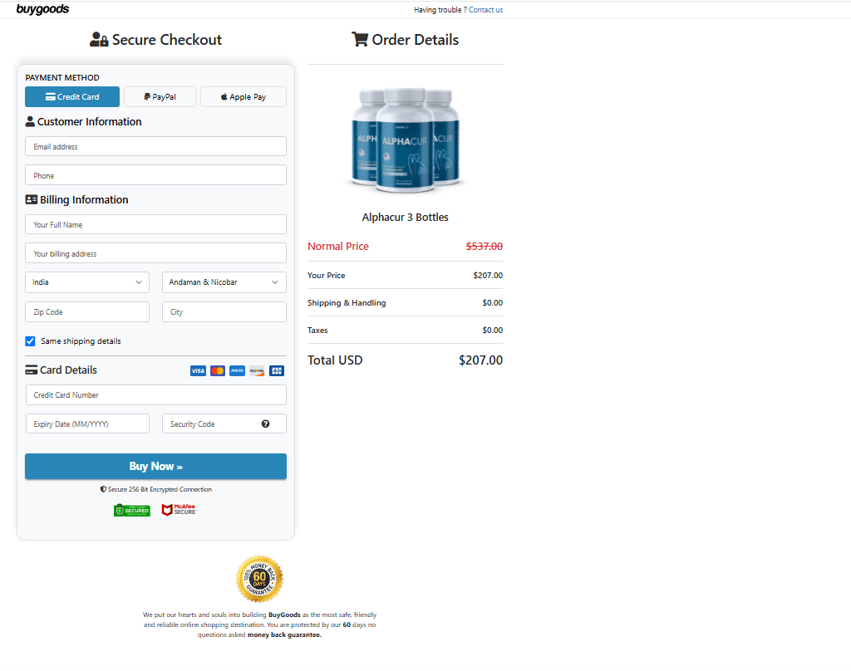
Task: Select the Credit Card payment tab
Action: (x=72, y=97)
